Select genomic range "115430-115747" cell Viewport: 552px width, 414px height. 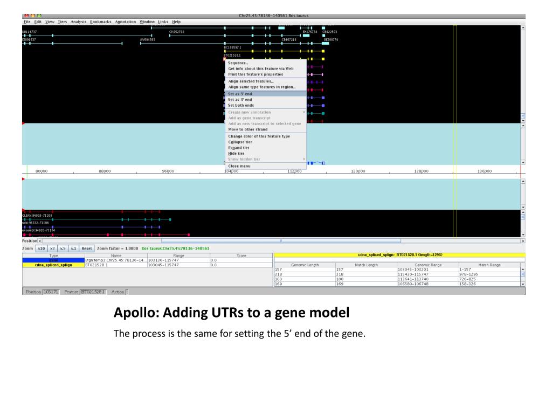pyautogui.click(x=428, y=274)
